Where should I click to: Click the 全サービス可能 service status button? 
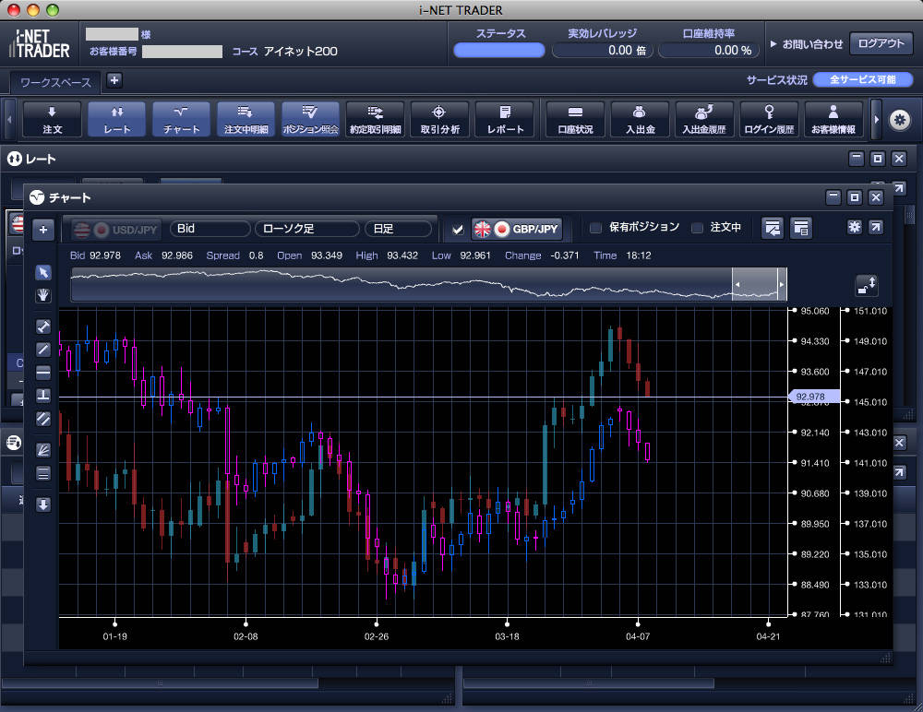[862, 79]
